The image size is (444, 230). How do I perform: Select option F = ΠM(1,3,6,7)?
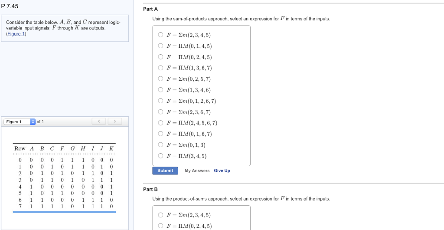pos(161,68)
